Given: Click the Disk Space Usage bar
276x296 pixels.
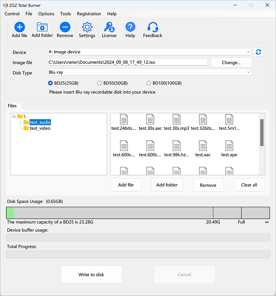Looking at the screenshot, I should [138, 213].
